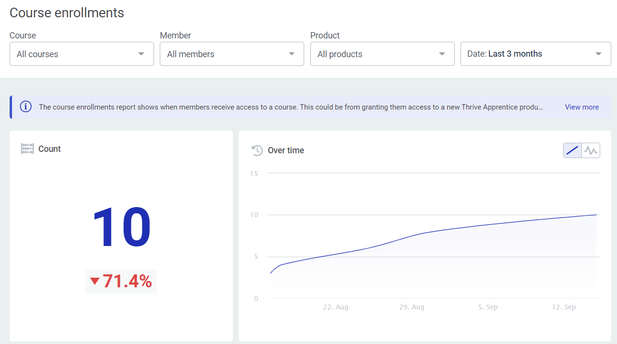The image size is (617, 344).
Task: Click the clock history icon beside Over time
Action: click(x=257, y=150)
